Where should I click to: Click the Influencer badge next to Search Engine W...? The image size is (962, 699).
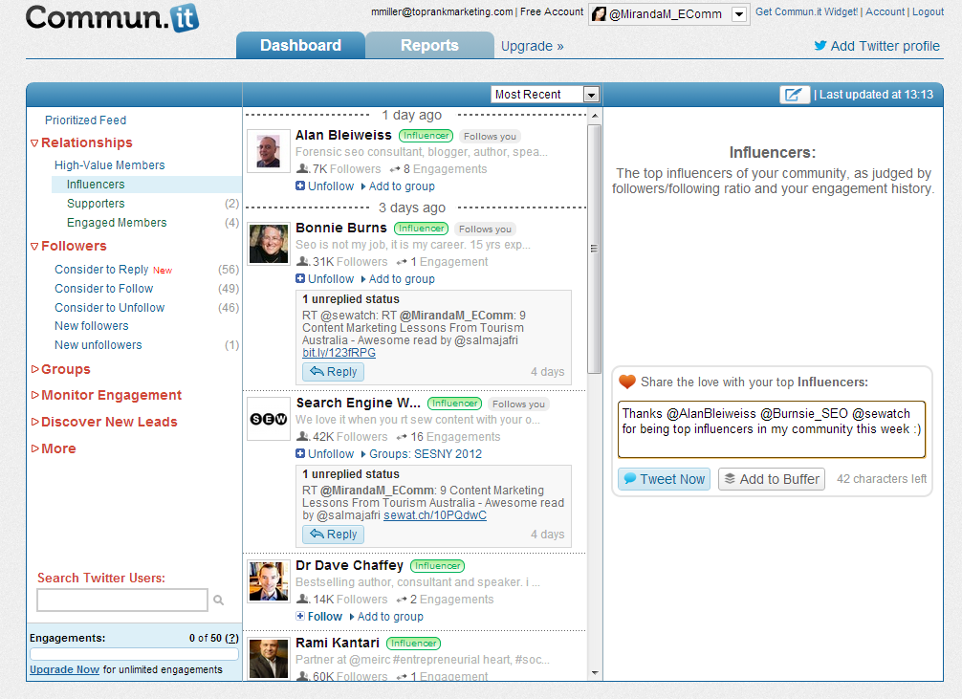[x=454, y=404]
